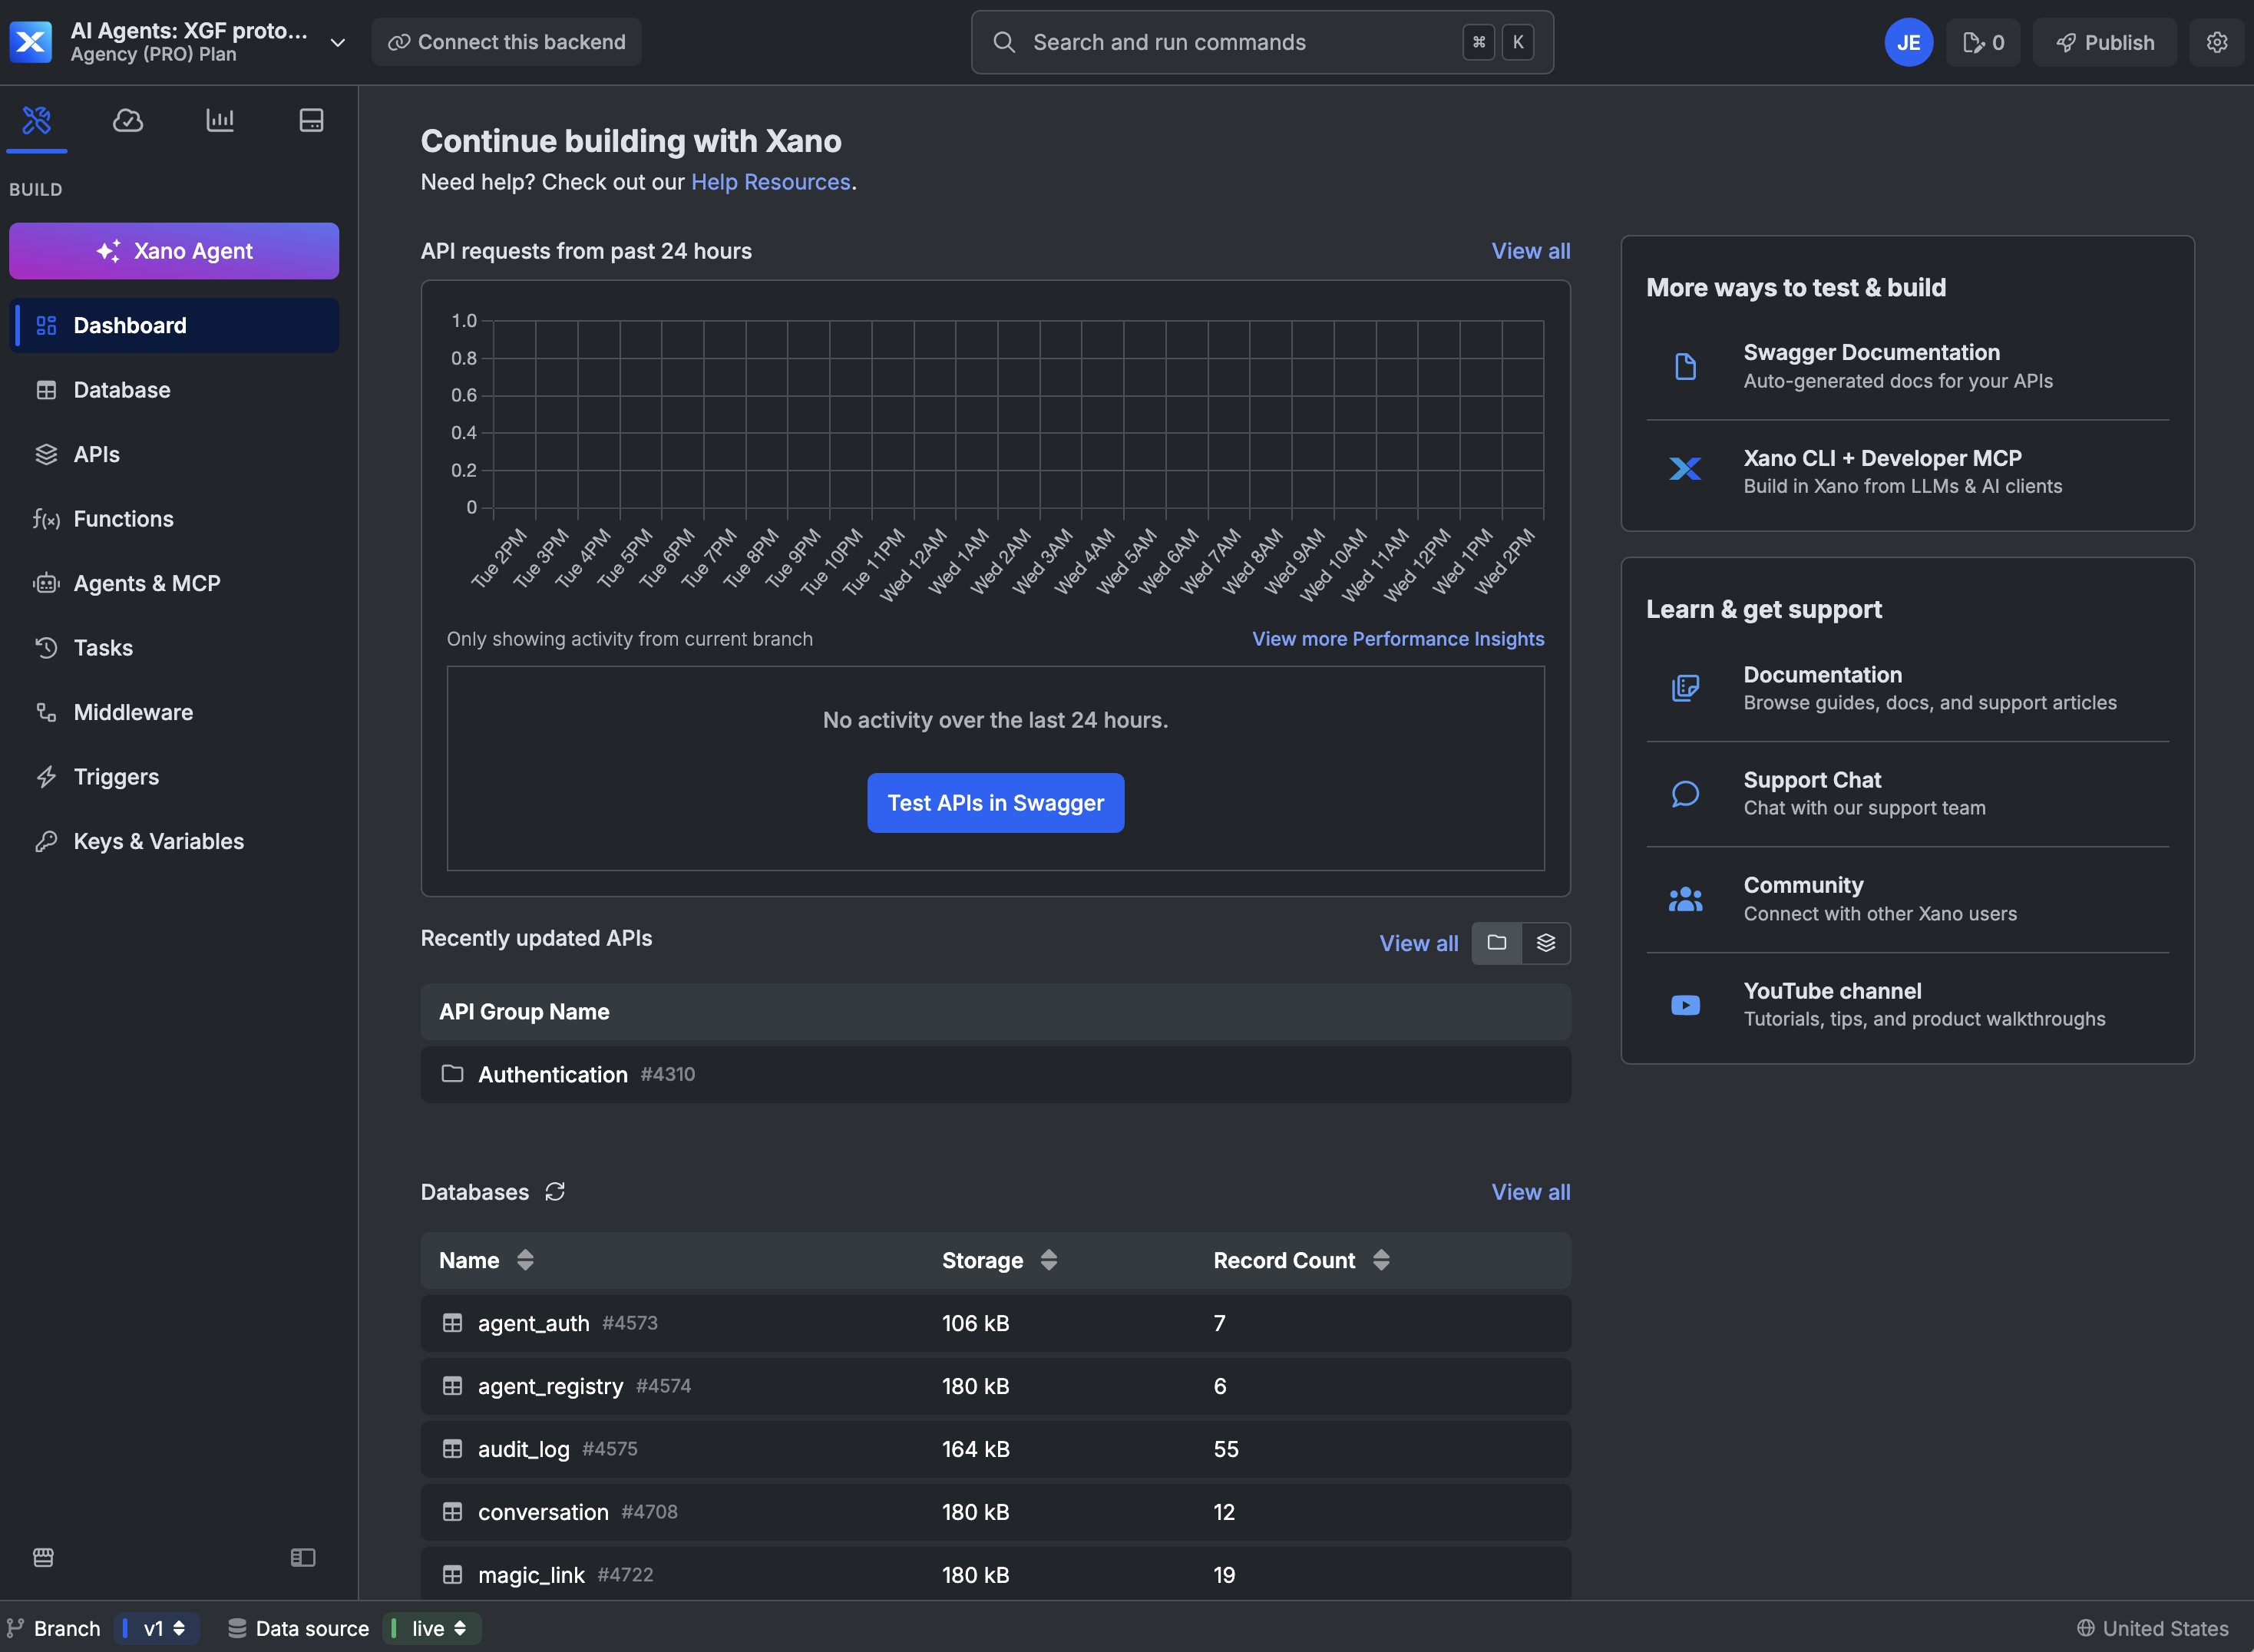Open the APIs section

(x=174, y=454)
